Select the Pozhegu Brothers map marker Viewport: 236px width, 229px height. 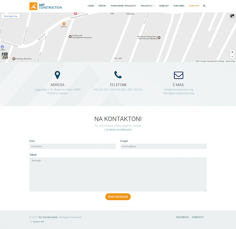14,59
